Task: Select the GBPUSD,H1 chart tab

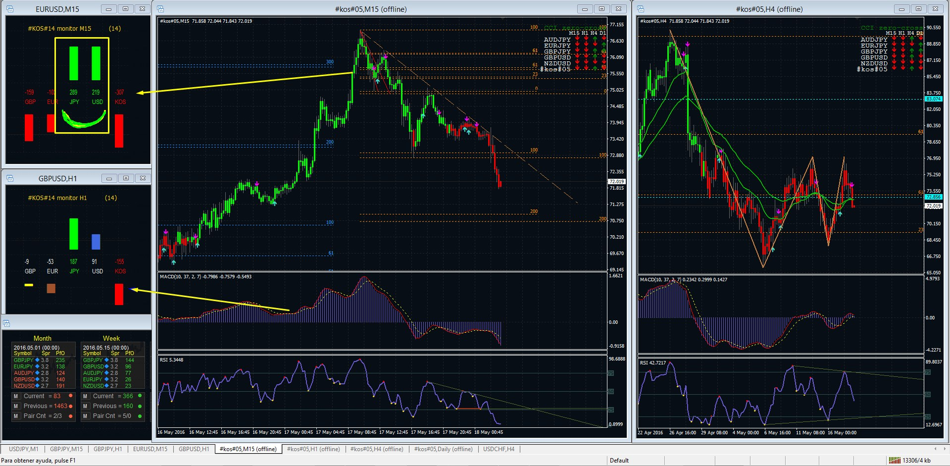Action: click(x=194, y=449)
